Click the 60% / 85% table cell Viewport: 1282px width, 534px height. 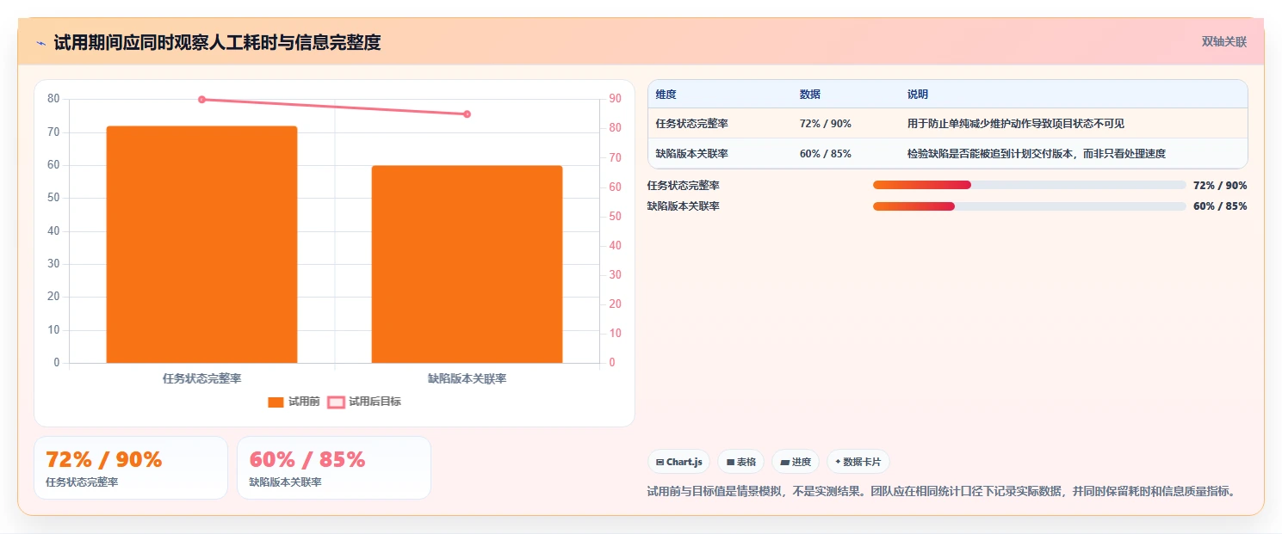tap(826, 153)
